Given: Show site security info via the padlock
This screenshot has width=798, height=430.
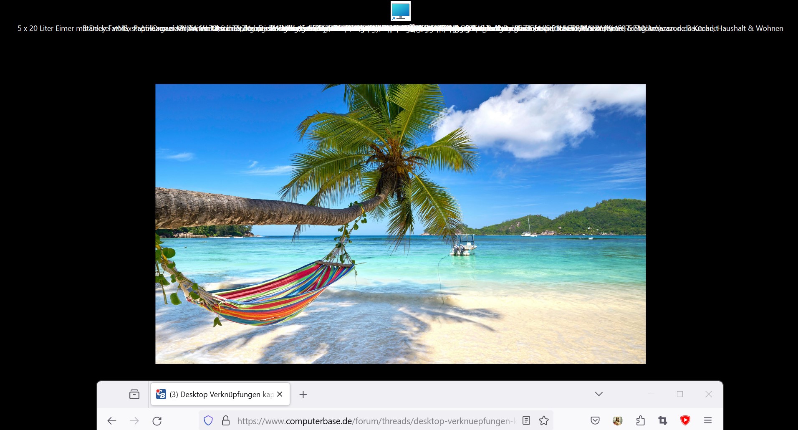Looking at the screenshot, I should (x=226, y=420).
